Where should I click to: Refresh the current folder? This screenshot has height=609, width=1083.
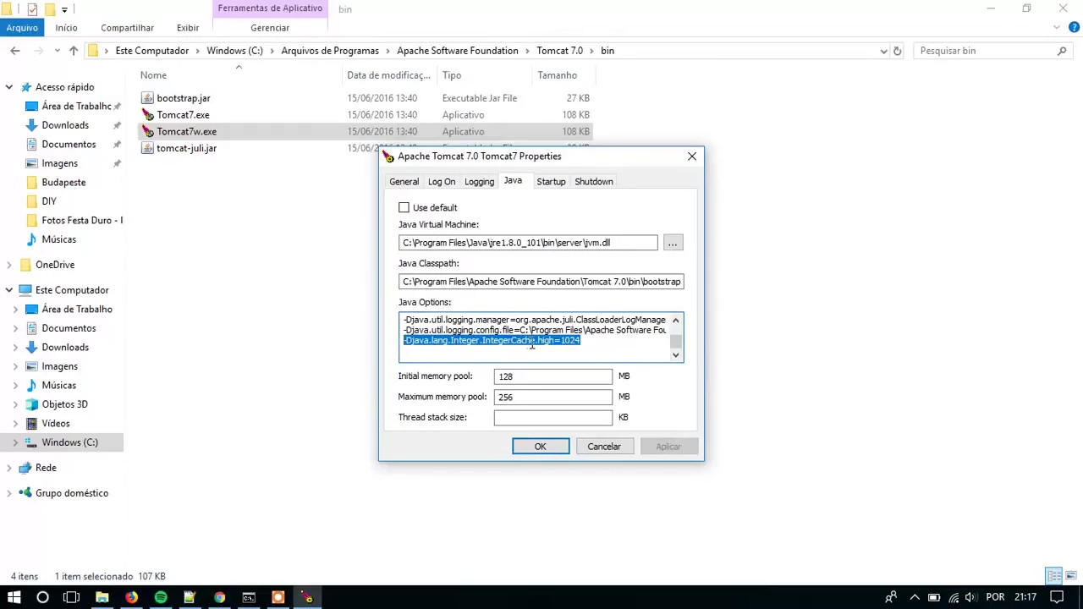pos(898,51)
